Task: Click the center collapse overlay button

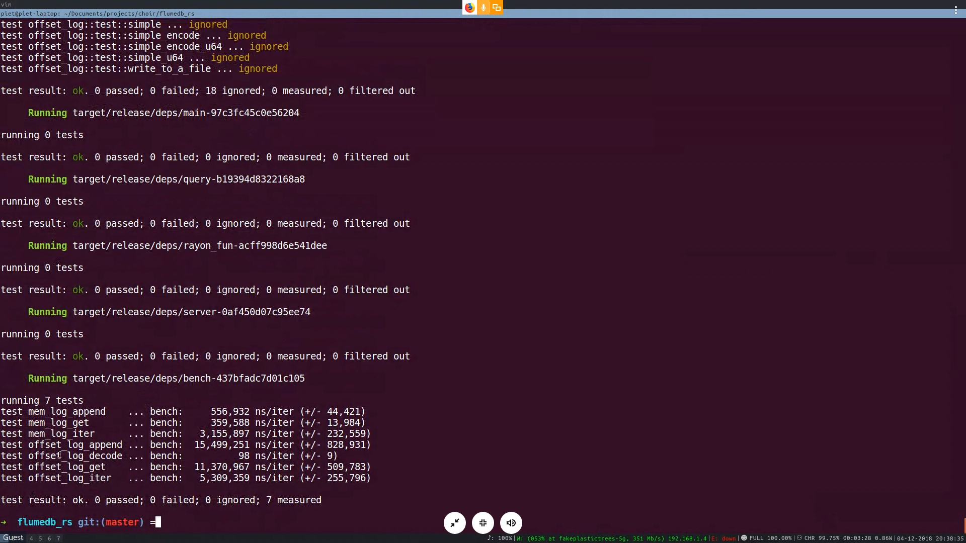Action: 483,523
